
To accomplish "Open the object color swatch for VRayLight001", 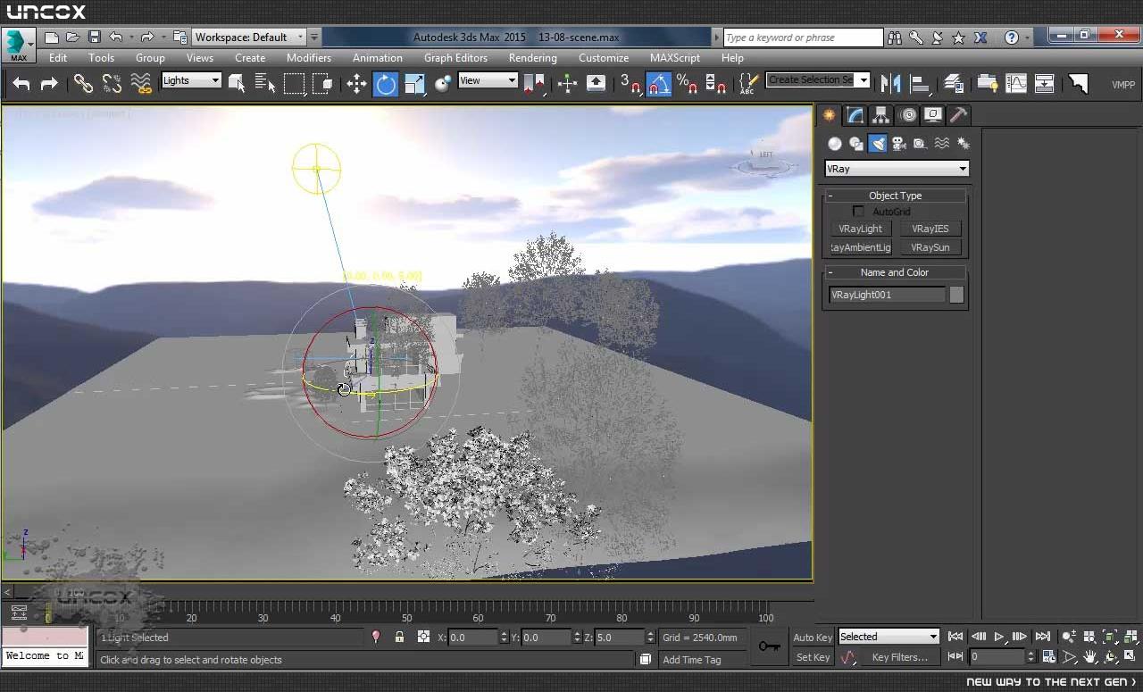I will [956, 295].
